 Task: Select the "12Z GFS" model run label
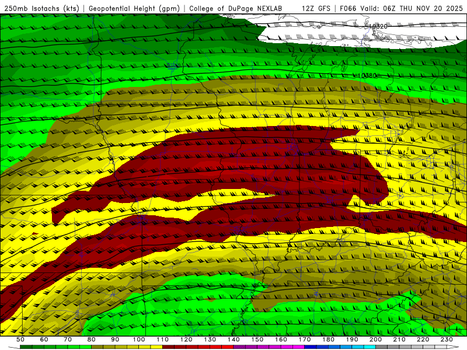[316, 8]
